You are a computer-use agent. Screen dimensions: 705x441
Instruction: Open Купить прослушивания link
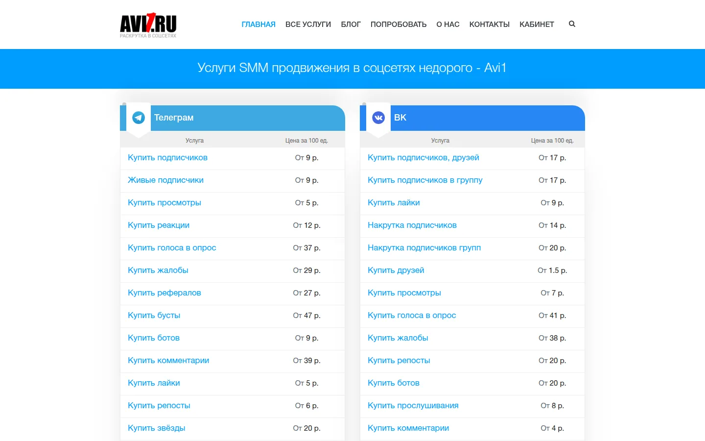[x=413, y=406]
